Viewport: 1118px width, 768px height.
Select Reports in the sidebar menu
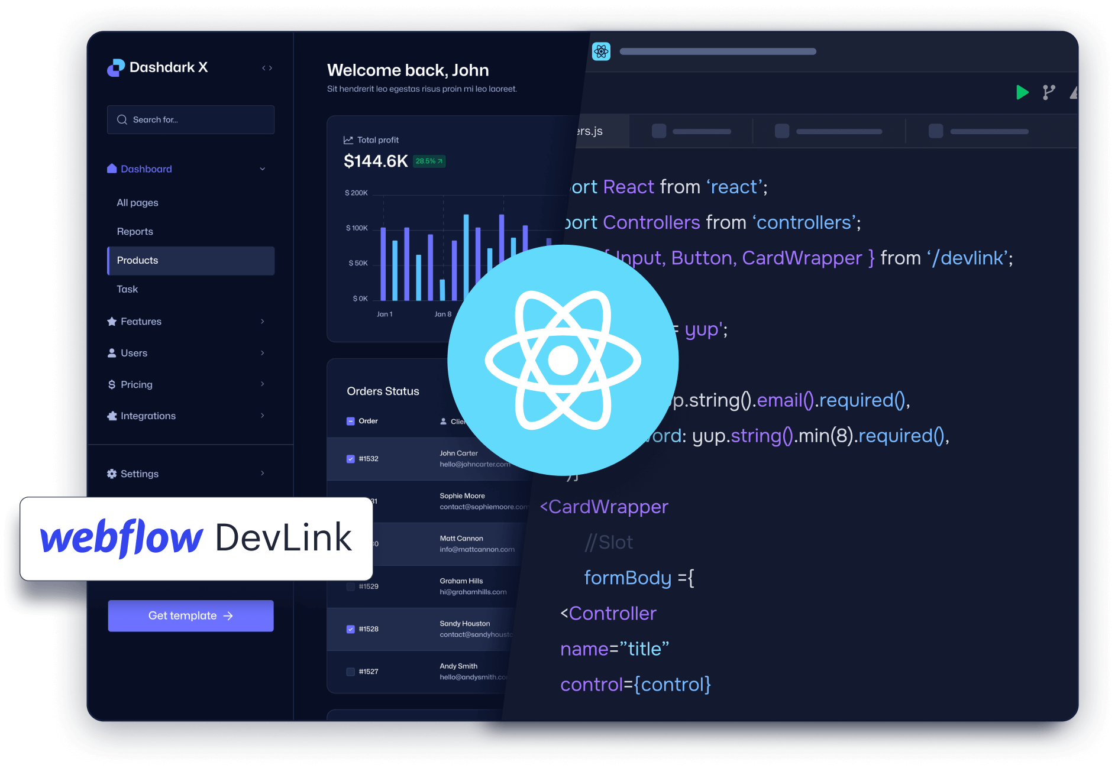click(135, 231)
